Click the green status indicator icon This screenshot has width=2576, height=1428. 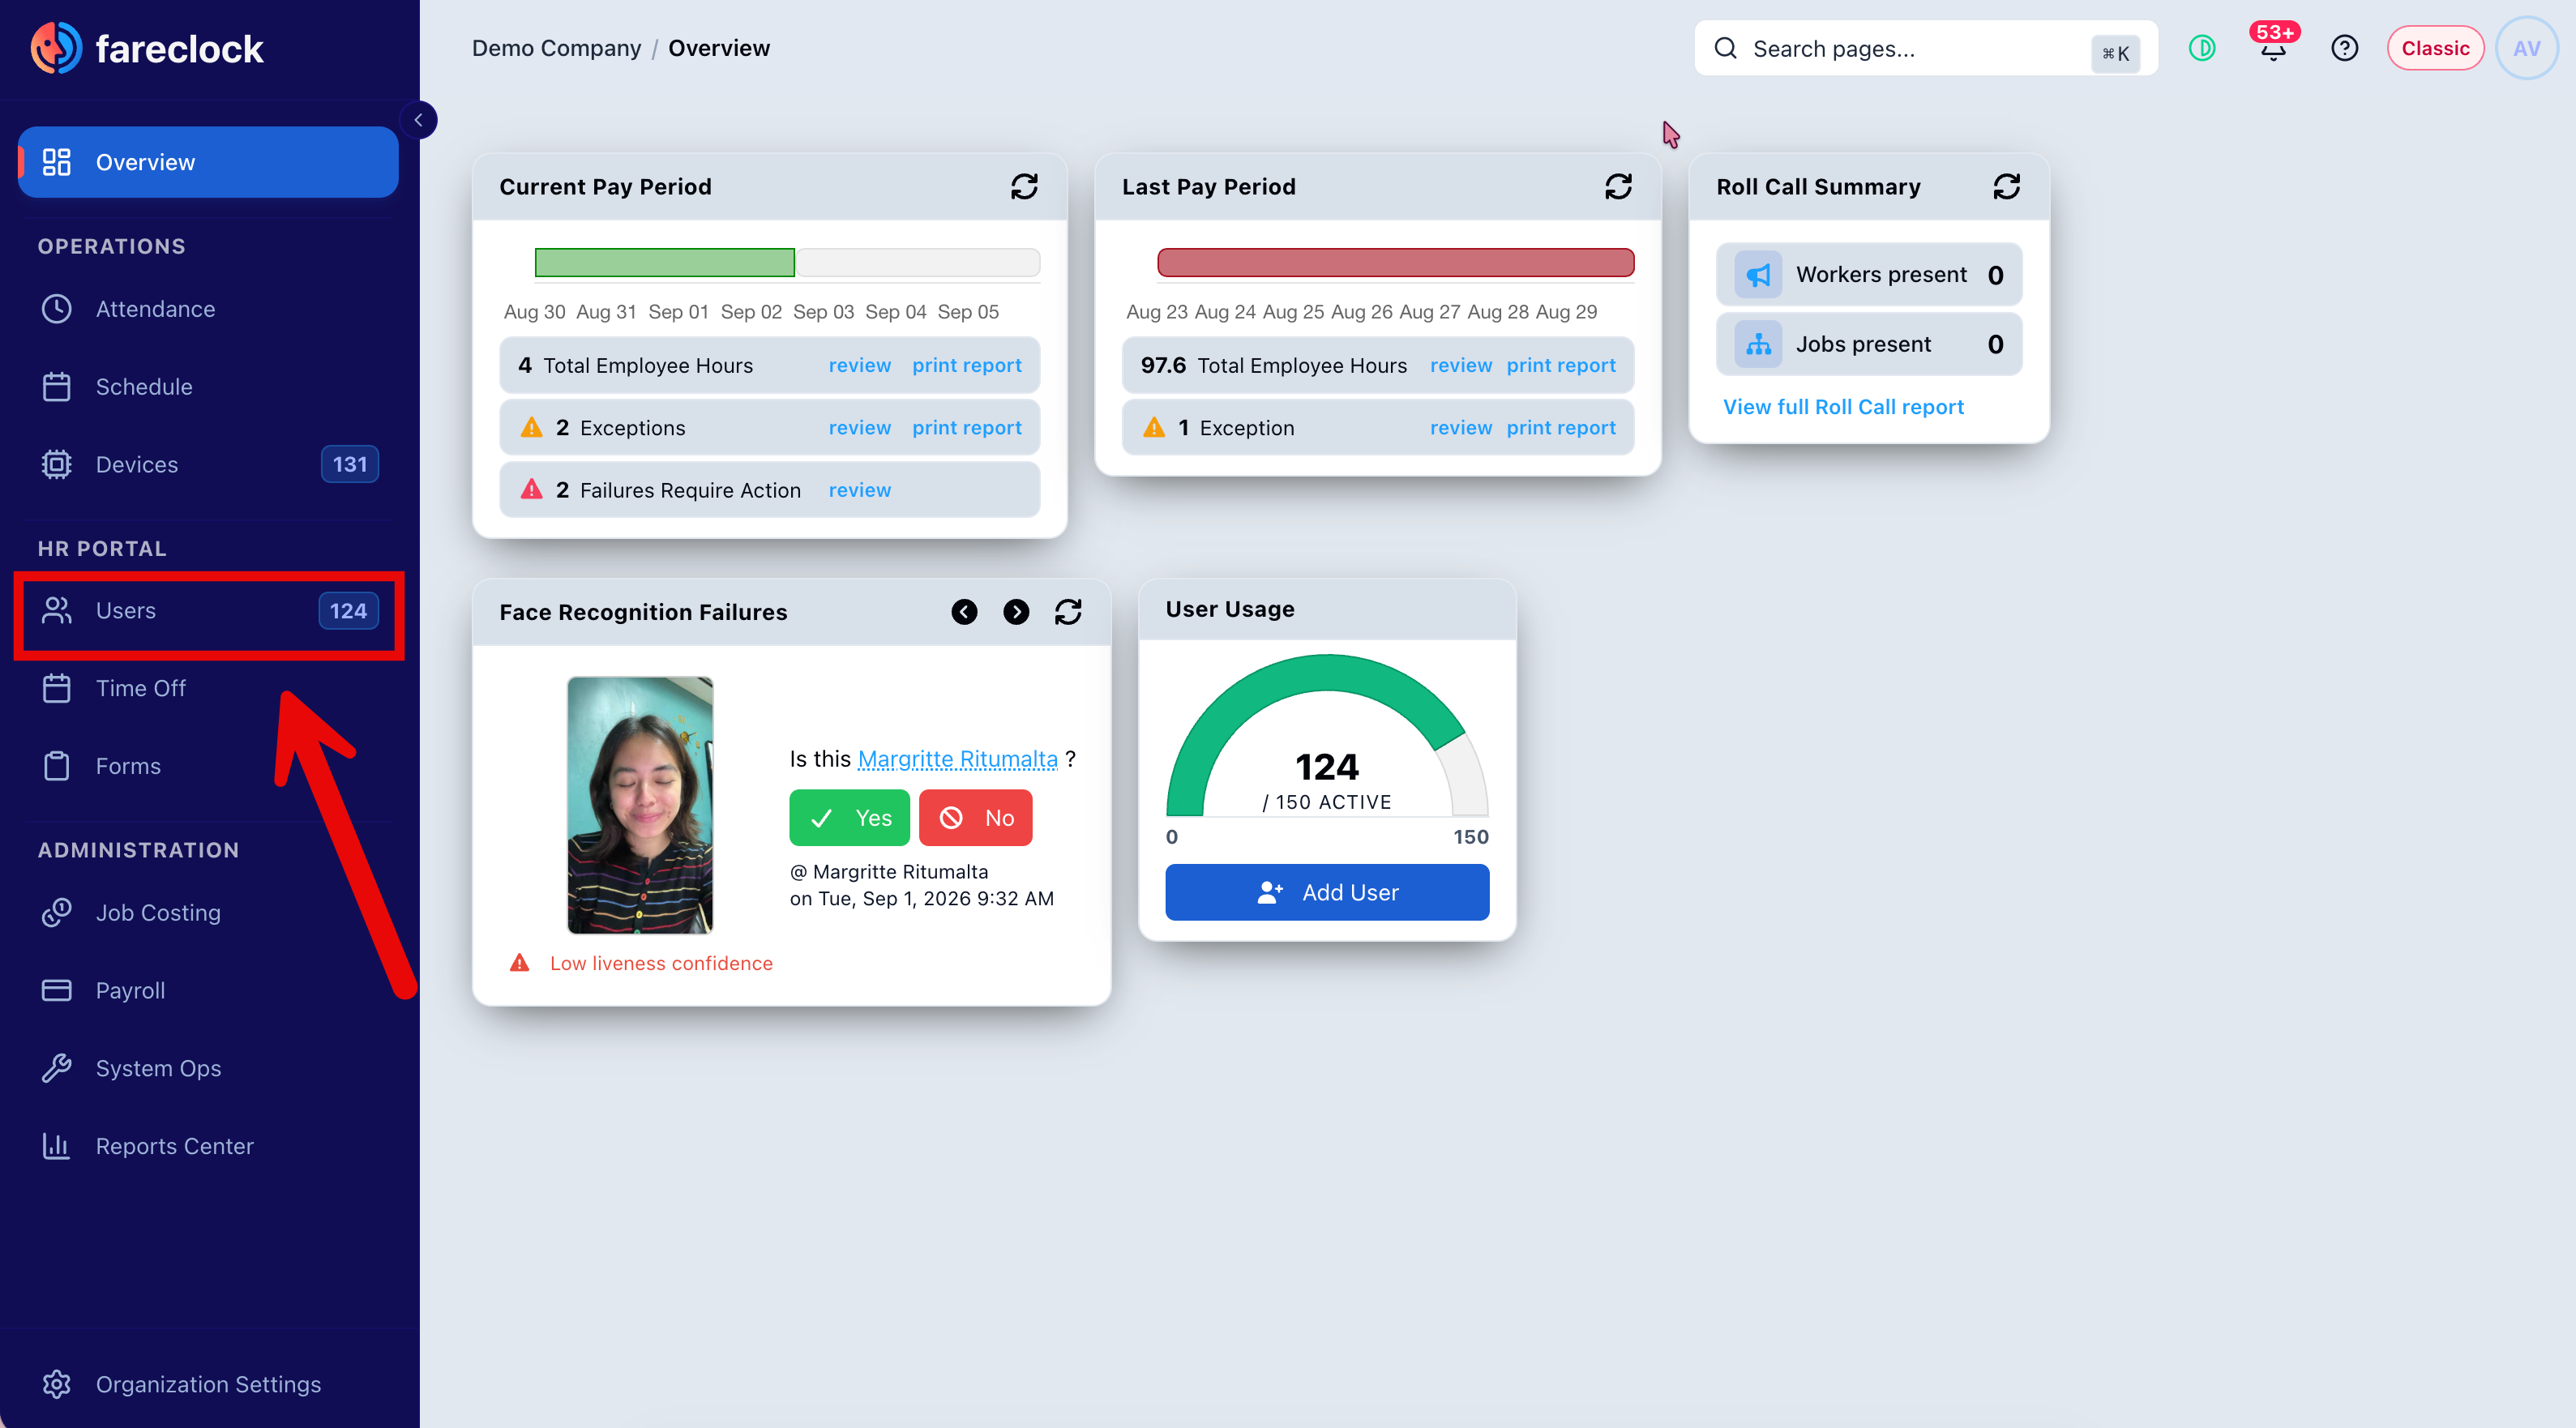[2202, 48]
